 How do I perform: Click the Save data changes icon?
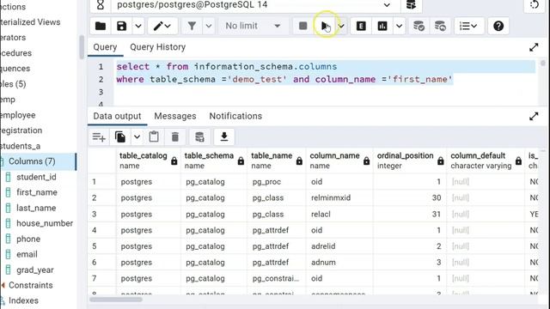199,137
